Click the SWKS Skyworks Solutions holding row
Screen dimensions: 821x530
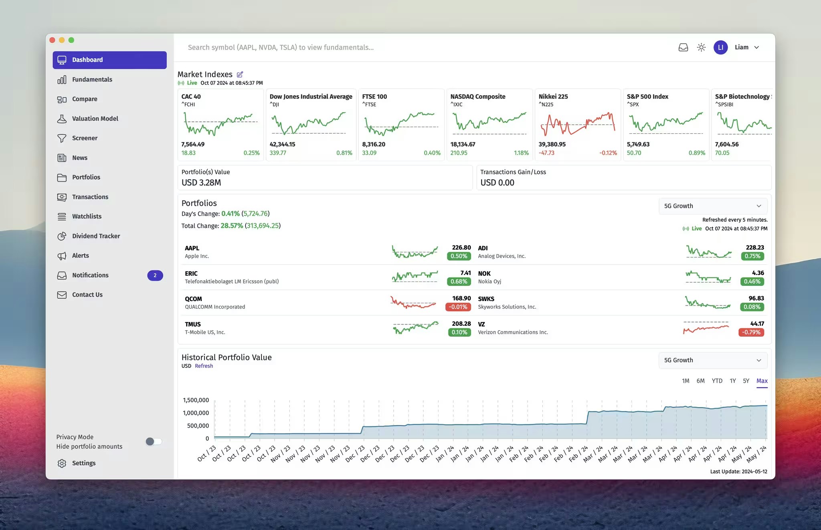tap(621, 303)
